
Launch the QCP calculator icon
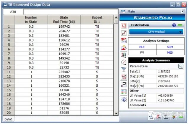coord(124,40)
